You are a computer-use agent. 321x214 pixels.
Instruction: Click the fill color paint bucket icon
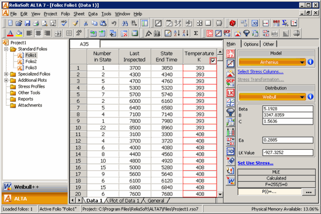(19, 33)
